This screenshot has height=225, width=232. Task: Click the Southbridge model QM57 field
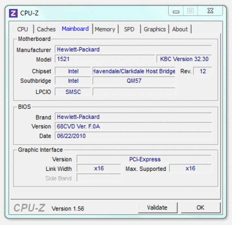tap(134, 81)
